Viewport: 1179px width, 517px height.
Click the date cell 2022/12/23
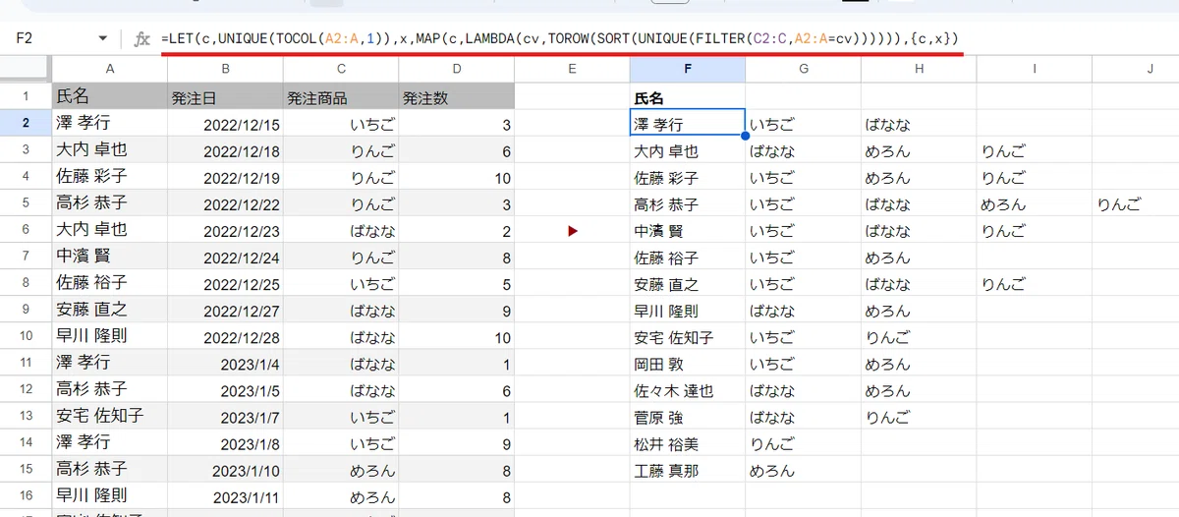coord(225,229)
